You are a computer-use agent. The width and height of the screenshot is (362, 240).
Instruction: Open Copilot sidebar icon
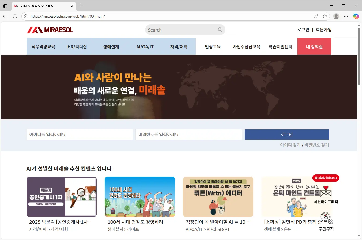click(x=356, y=16)
